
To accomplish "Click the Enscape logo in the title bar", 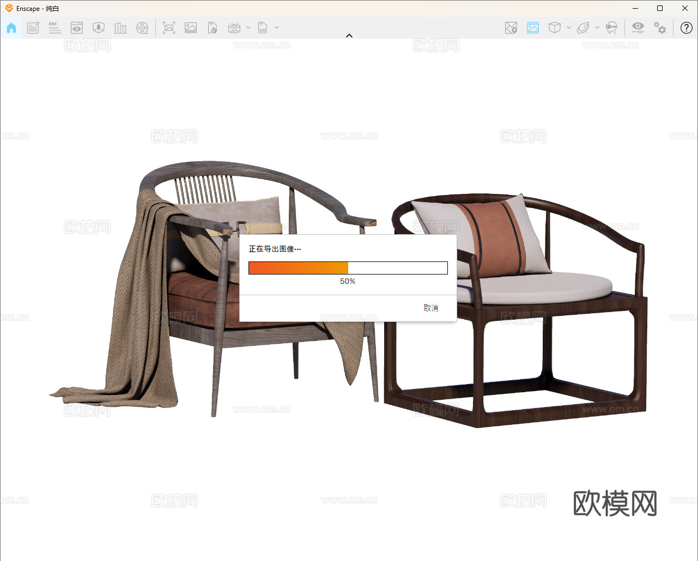I will click(9, 8).
